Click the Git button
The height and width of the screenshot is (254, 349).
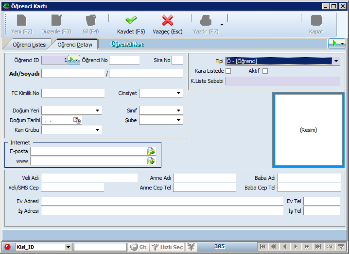[139, 247]
